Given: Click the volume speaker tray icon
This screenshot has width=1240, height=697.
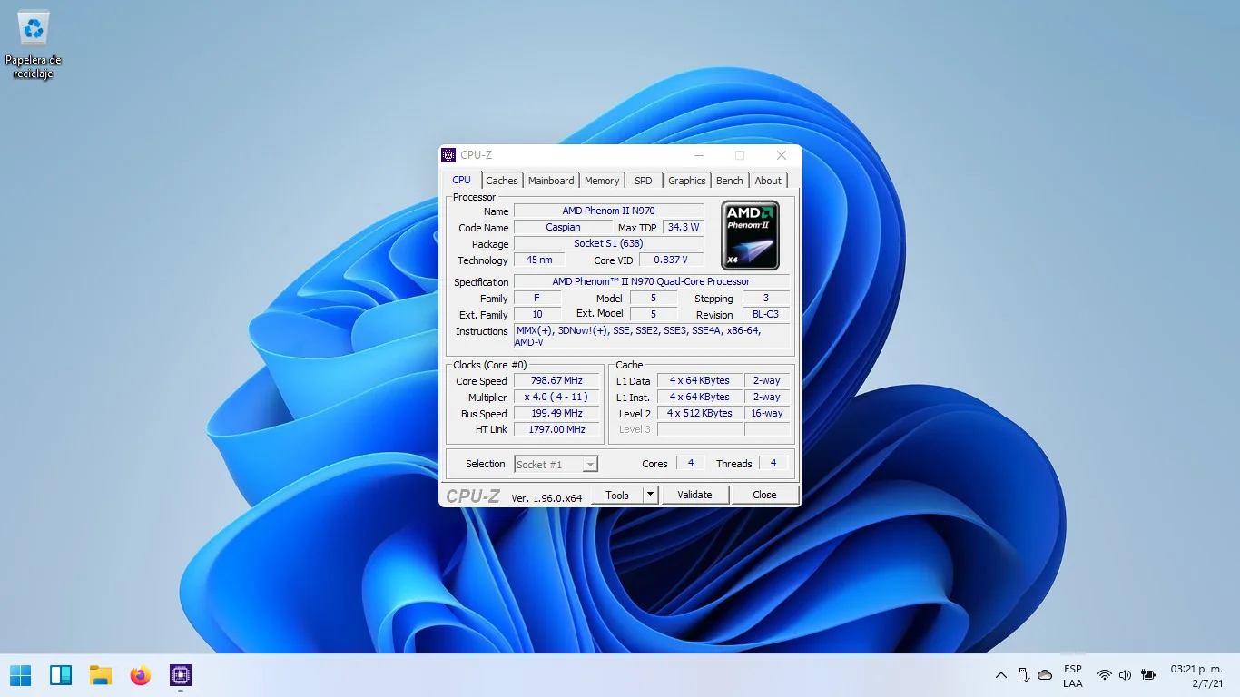Looking at the screenshot, I should [x=1126, y=675].
